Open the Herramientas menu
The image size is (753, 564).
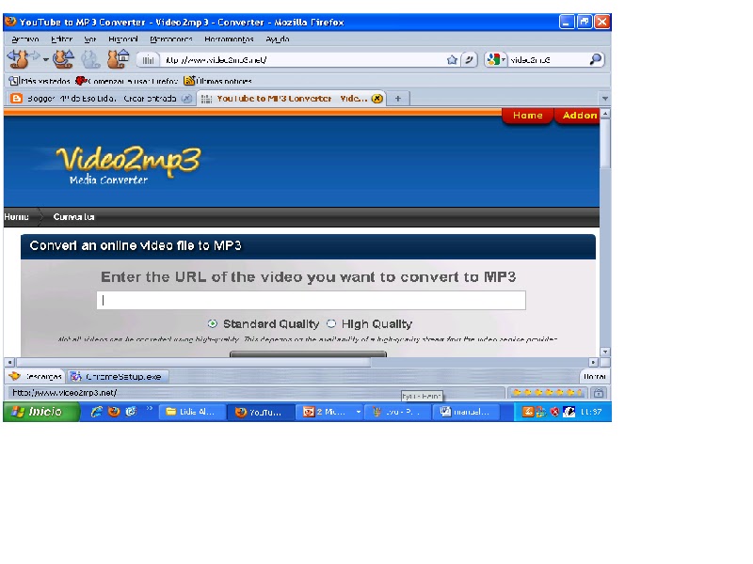229,39
